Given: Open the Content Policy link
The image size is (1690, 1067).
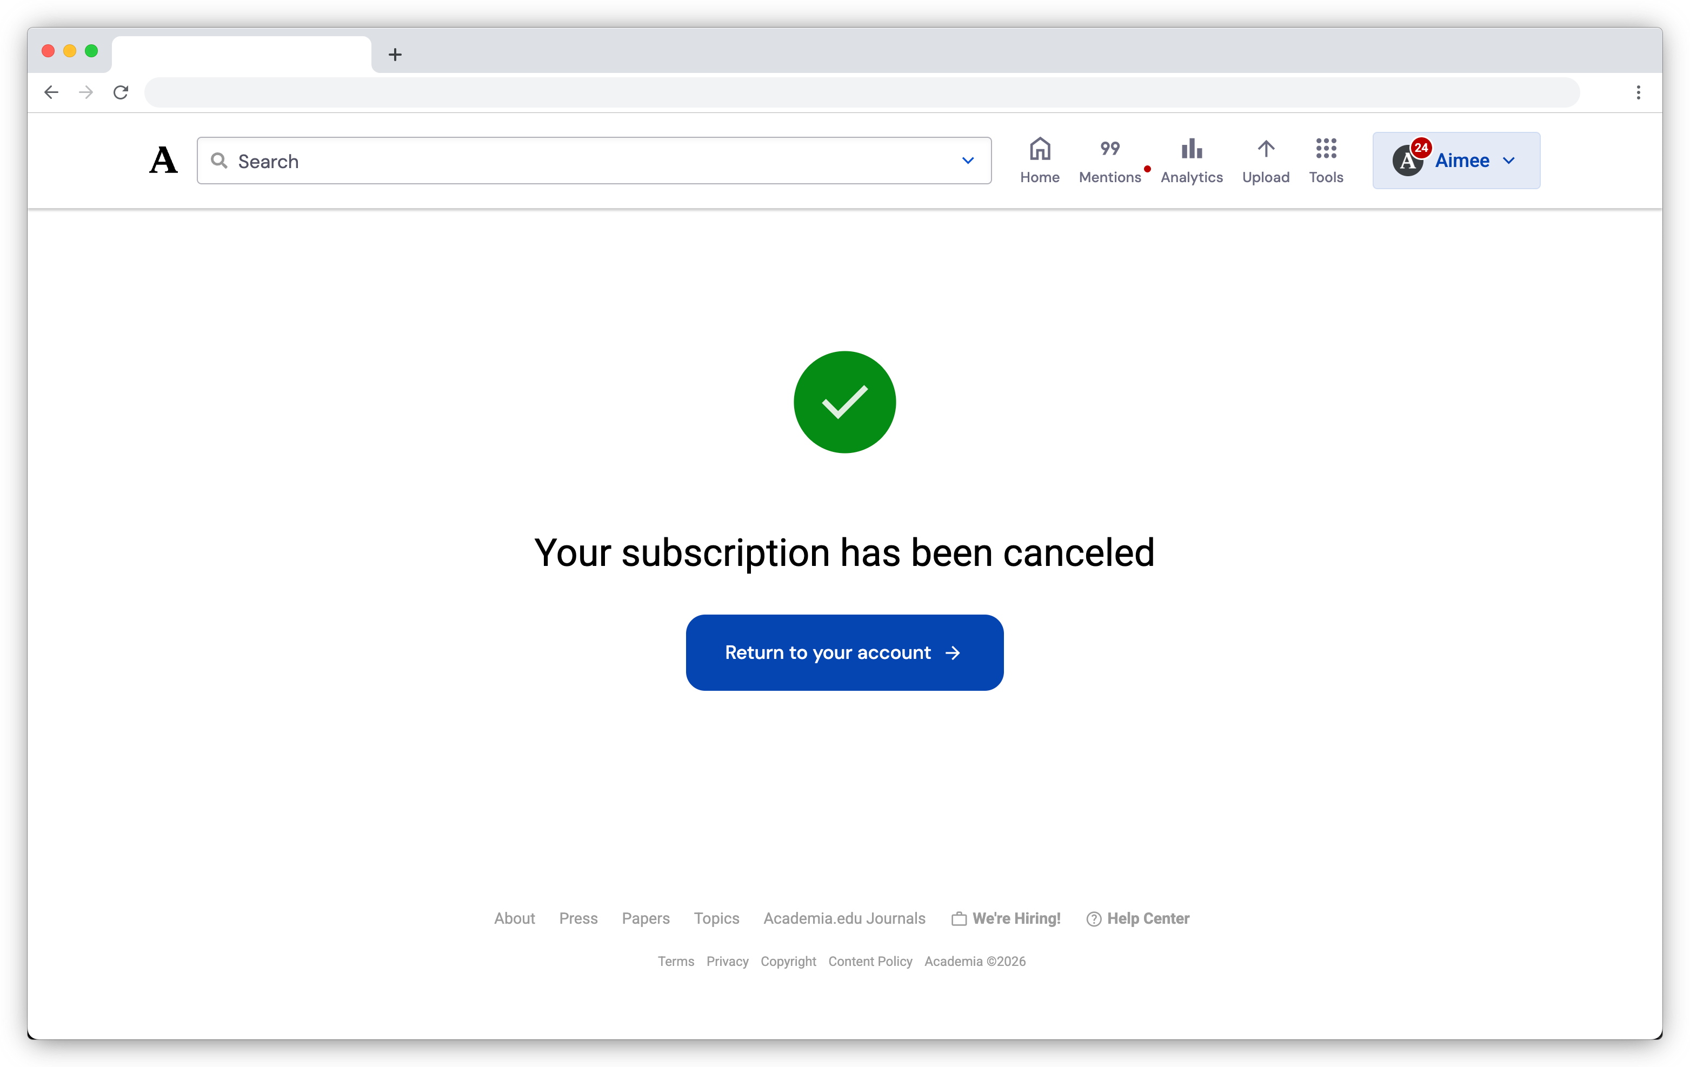Looking at the screenshot, I should [870, 961].
